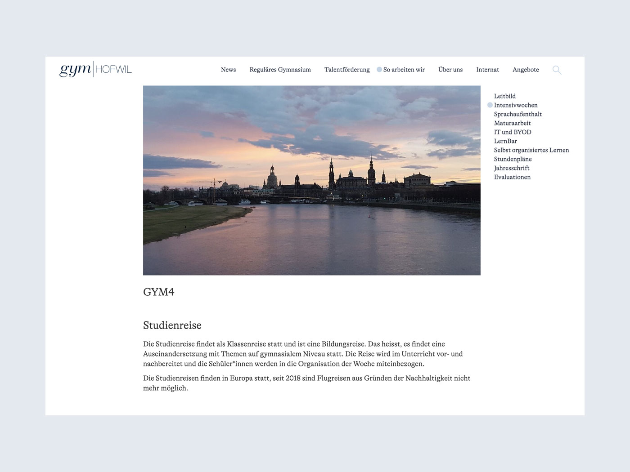Image resolution: width=630 pixels, height=472 pixels.
Task: Open the News menu item
Action: (228, 70)
